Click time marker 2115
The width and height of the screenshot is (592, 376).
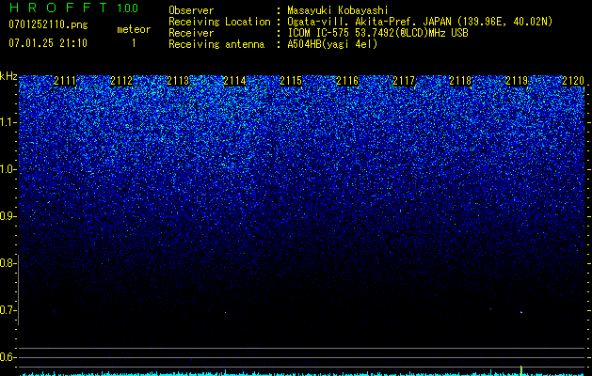tap(291, 81)
